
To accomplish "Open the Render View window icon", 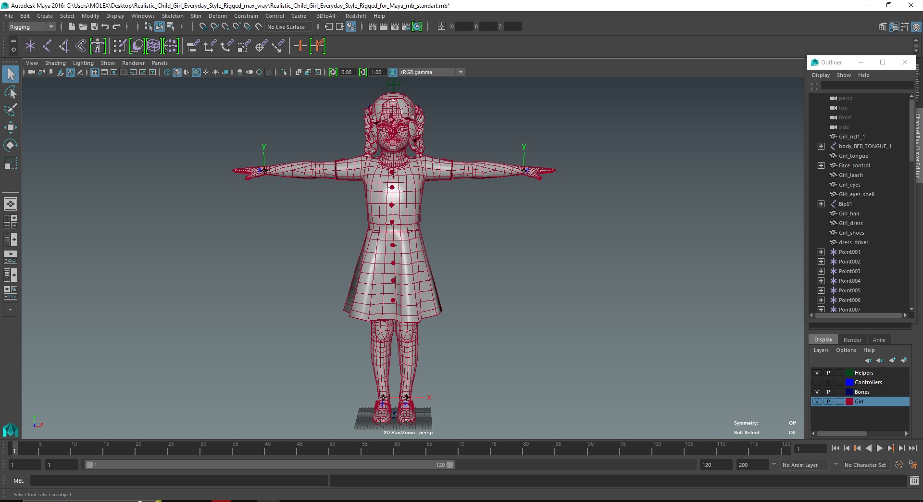I will 372,27.
